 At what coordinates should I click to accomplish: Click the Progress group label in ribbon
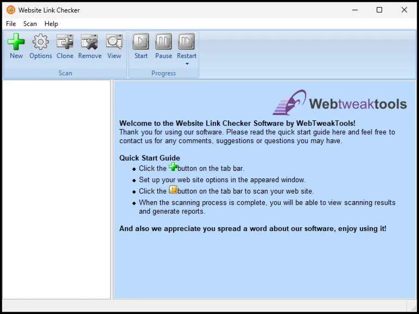pyautogui.click(x=163, y=73)
